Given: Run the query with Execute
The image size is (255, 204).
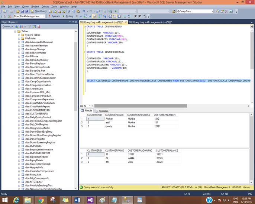Looking at the screenshot, I should point(55,16).
